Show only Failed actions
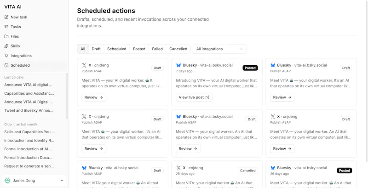Viewport: 368px width, 188px height. (157, 49)
